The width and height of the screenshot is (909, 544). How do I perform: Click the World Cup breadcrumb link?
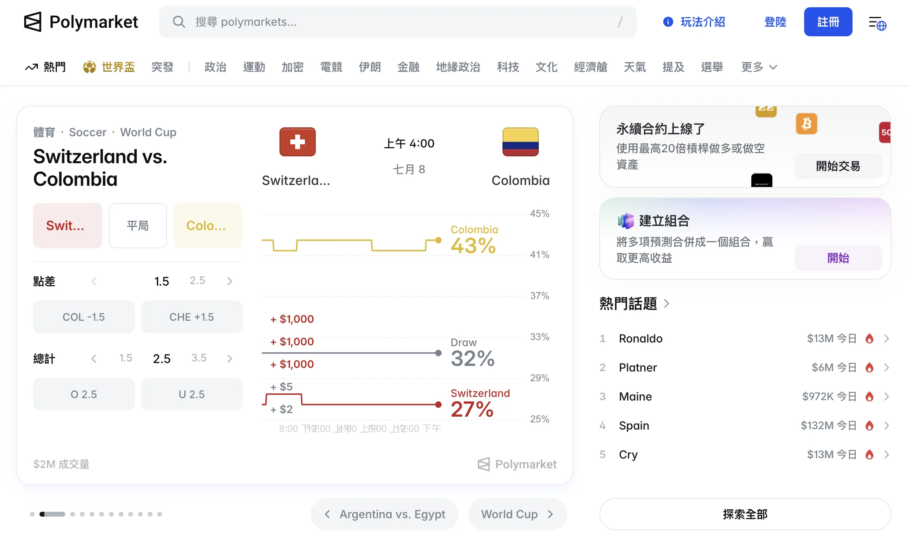tap(148, 132)
